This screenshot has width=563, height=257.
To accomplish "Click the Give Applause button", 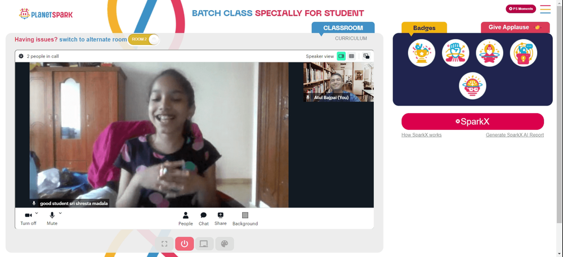I will click(x=515, y=27).
